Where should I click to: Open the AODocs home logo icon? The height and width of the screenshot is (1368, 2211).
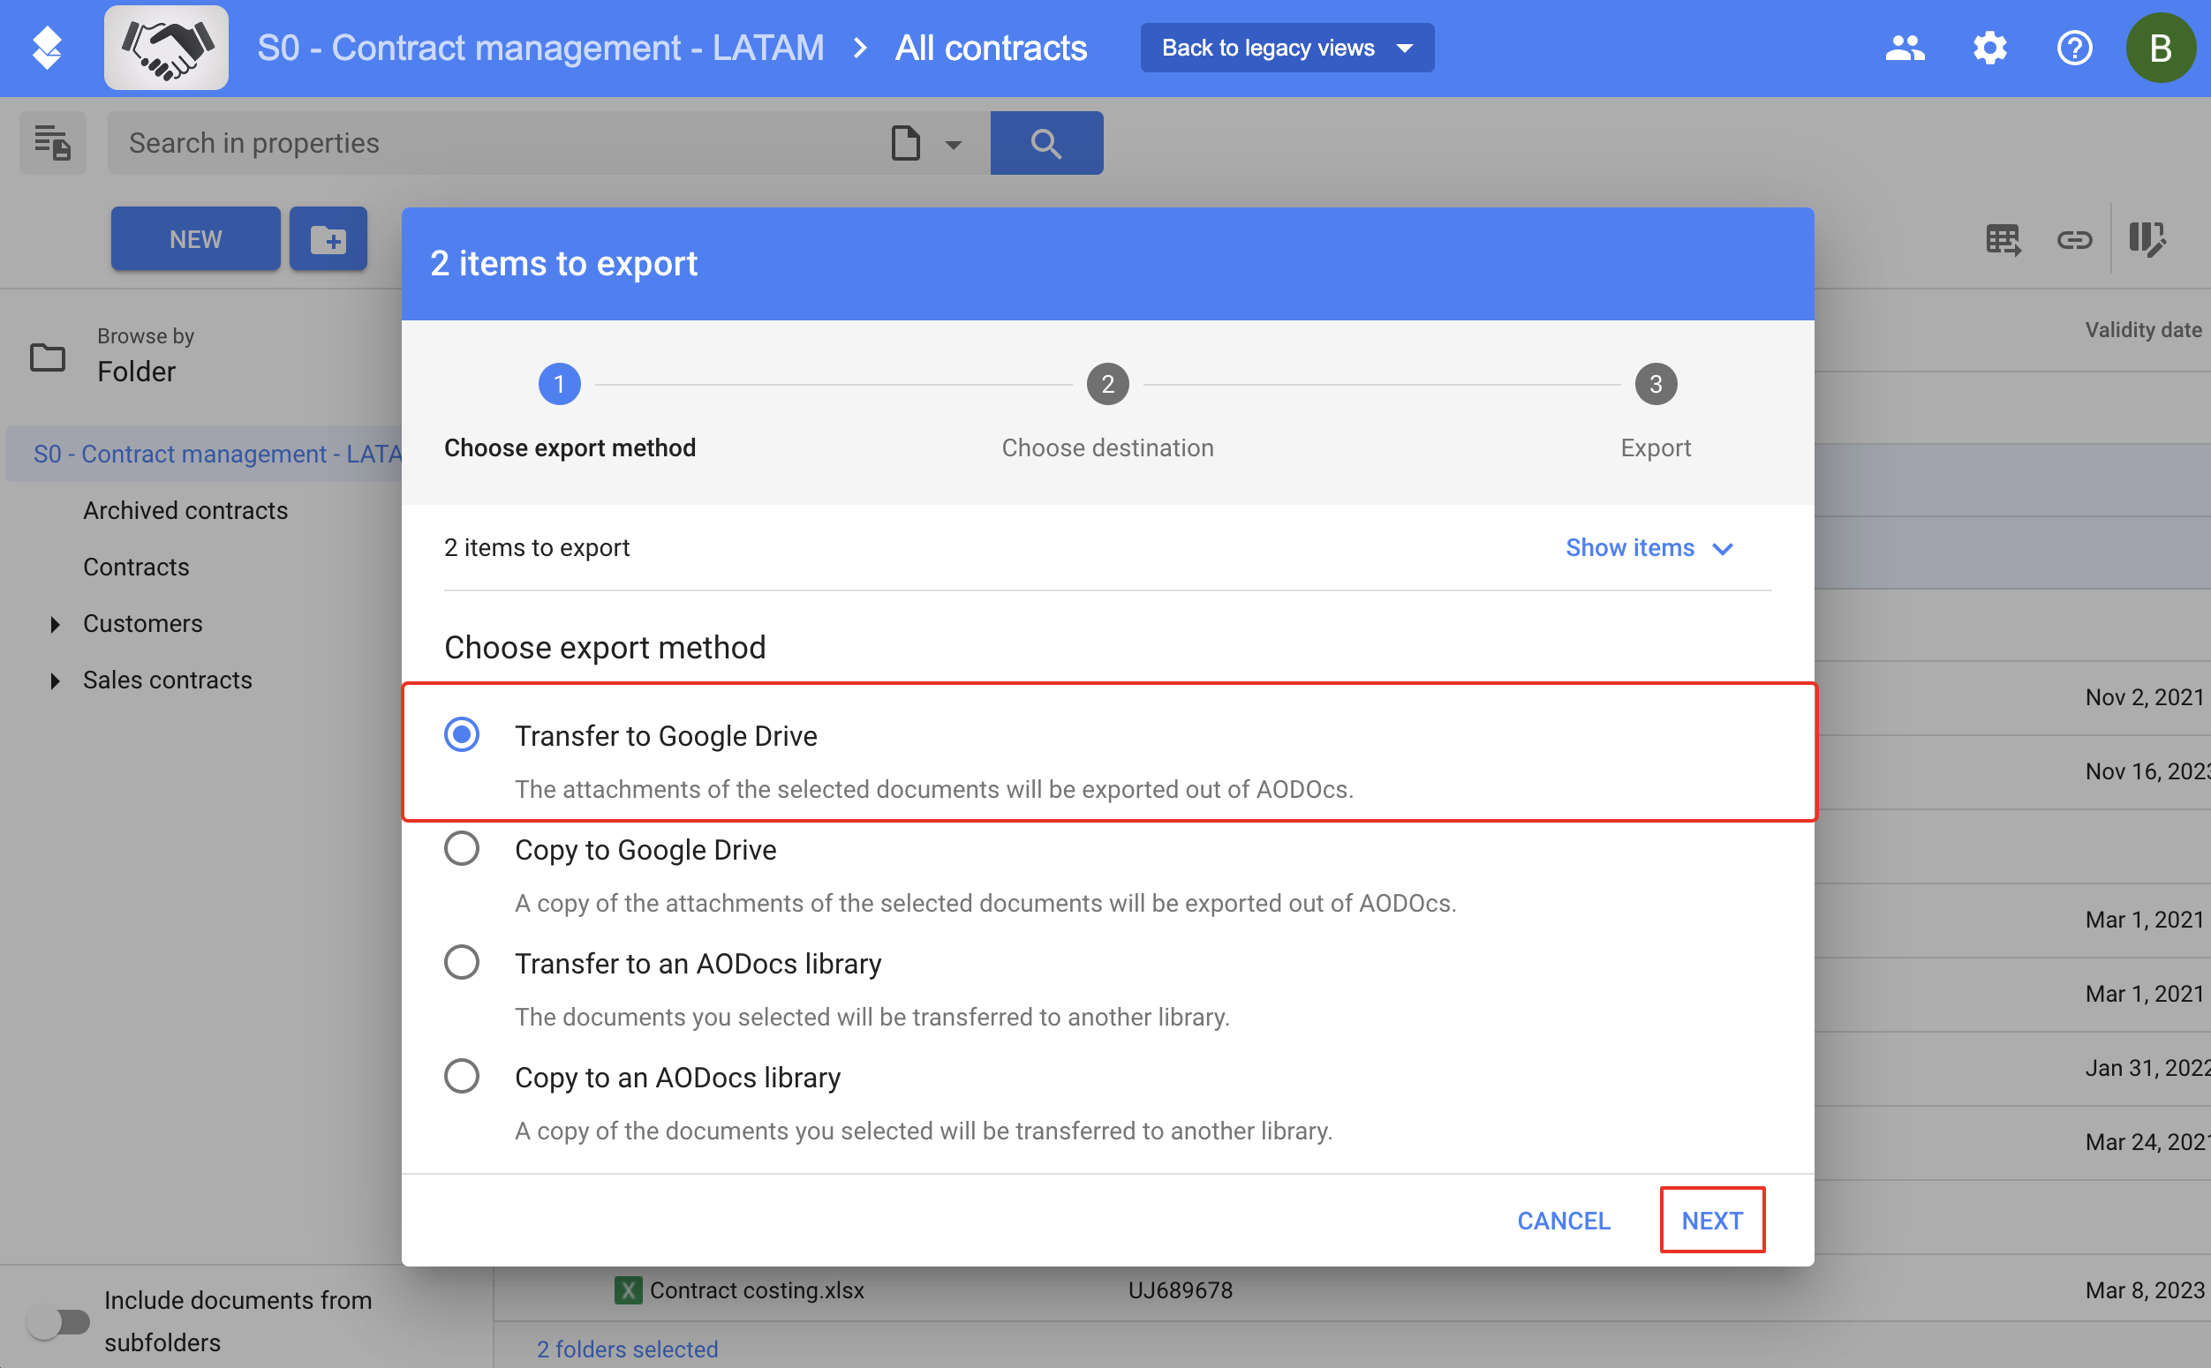pyautogui.click(x=47, y=47)
